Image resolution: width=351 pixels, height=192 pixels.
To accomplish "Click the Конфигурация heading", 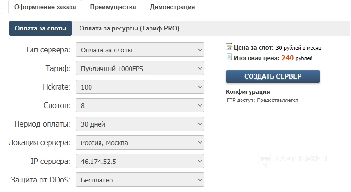I will 248,91.
